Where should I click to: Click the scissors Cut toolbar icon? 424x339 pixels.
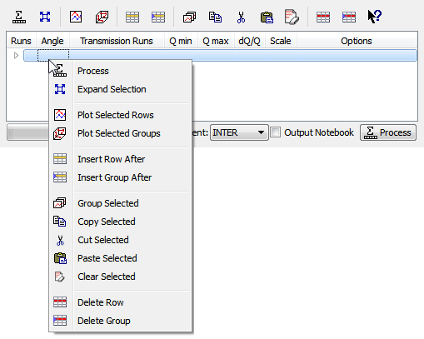pos(241,17)
